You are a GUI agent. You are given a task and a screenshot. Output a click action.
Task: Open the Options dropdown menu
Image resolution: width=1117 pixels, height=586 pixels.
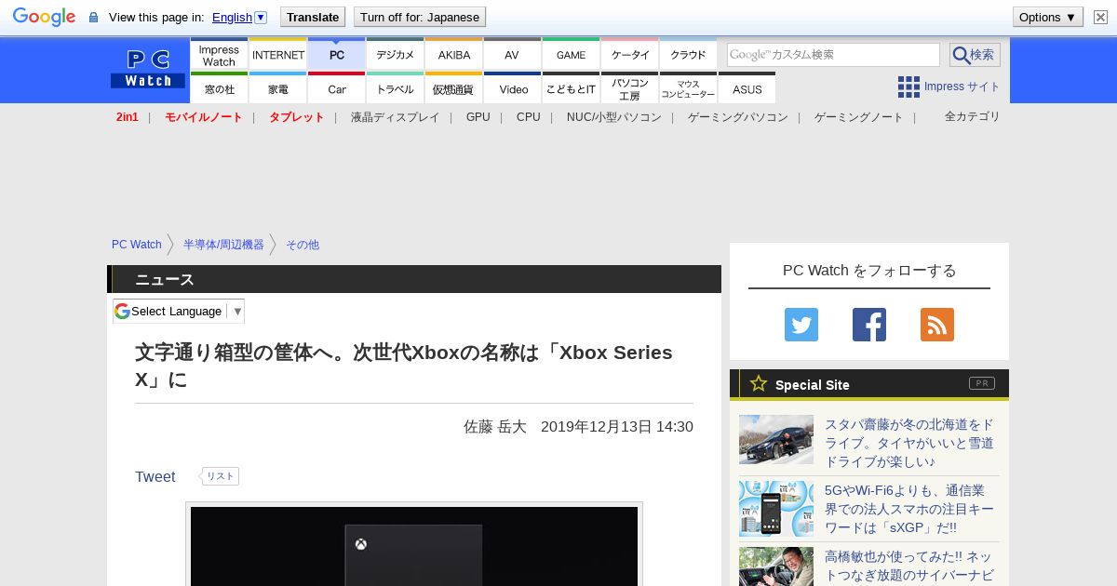point(1047,17)
